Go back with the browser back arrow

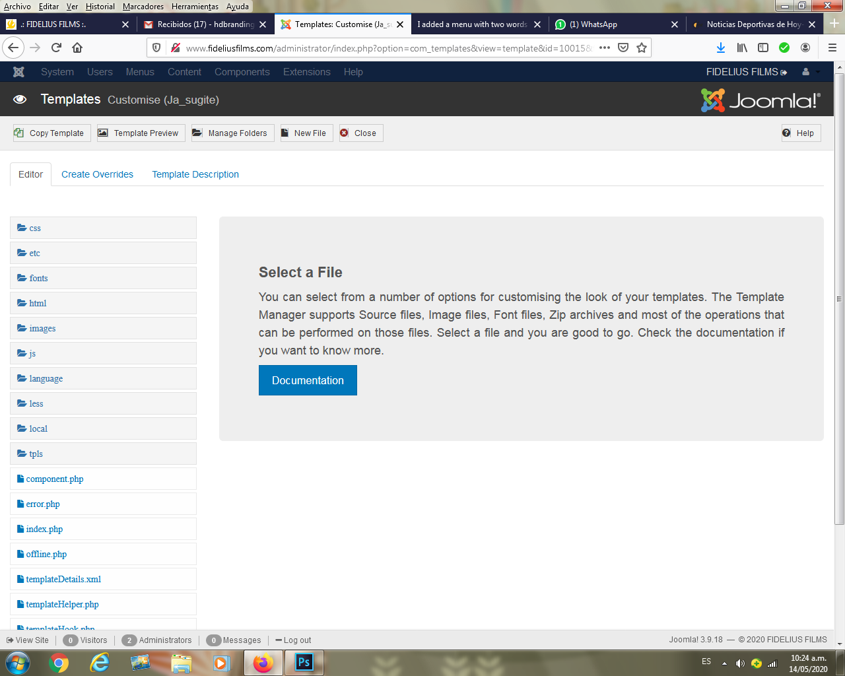pyautogui.click(x=13, y=48)
